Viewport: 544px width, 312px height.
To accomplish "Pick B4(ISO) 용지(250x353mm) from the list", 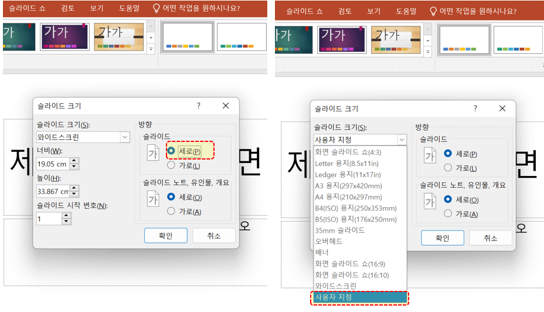I will [x=360, y=208].
